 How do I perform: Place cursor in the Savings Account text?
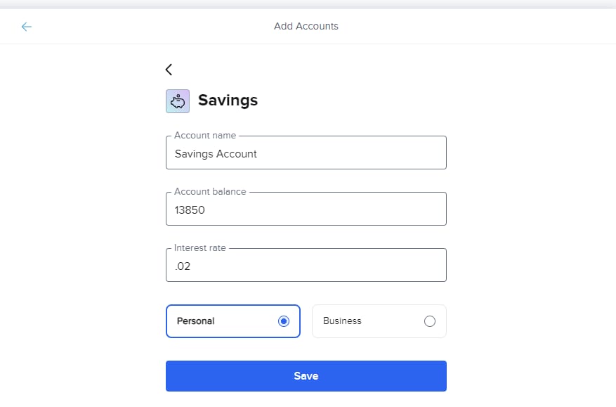(x=216, y=154)
